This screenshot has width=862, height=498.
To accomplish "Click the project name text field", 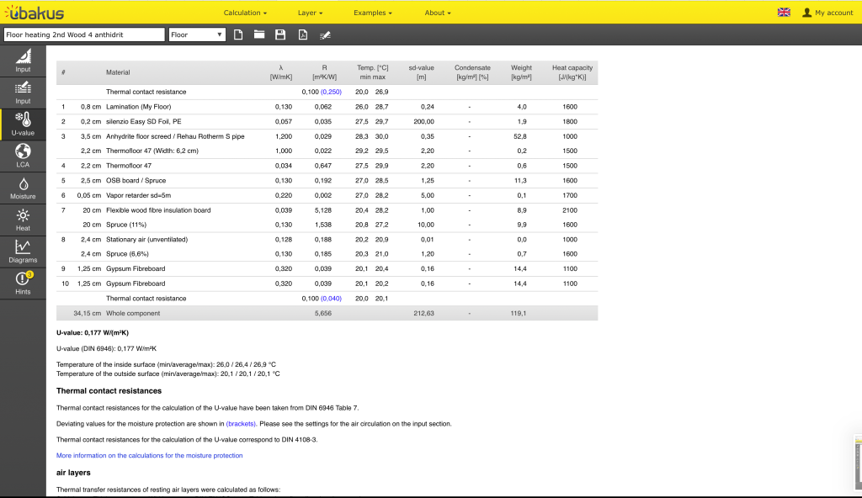I will [x=83, y=34].
